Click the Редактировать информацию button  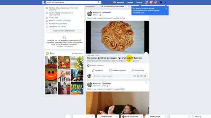tap(64, 31)
